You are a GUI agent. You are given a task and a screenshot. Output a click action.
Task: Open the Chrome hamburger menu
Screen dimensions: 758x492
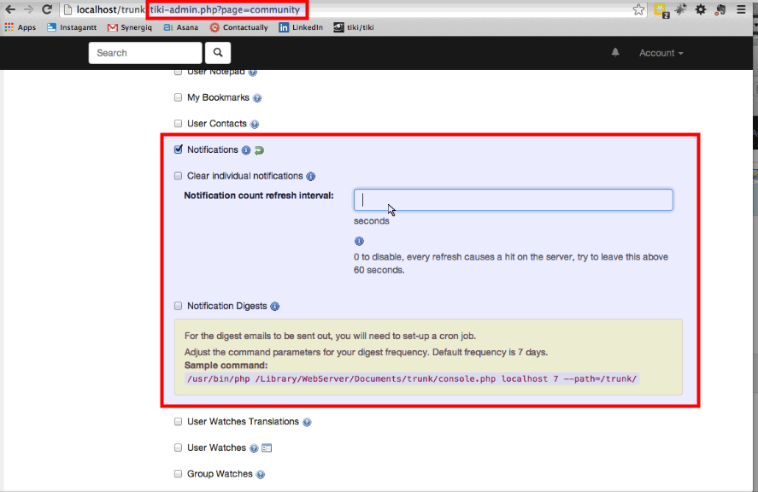[742, 9]
